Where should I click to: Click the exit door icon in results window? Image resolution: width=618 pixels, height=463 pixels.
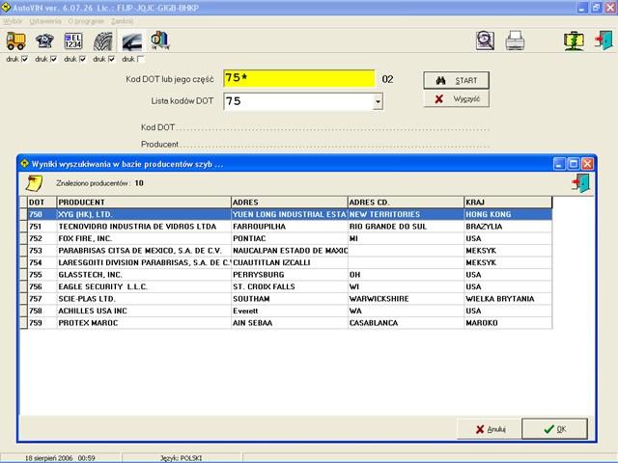tap(581, 183)
